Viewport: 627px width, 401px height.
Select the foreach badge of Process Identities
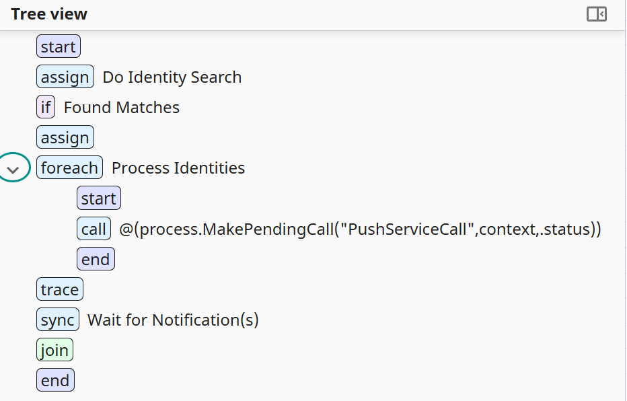click(x=69, y=167)
